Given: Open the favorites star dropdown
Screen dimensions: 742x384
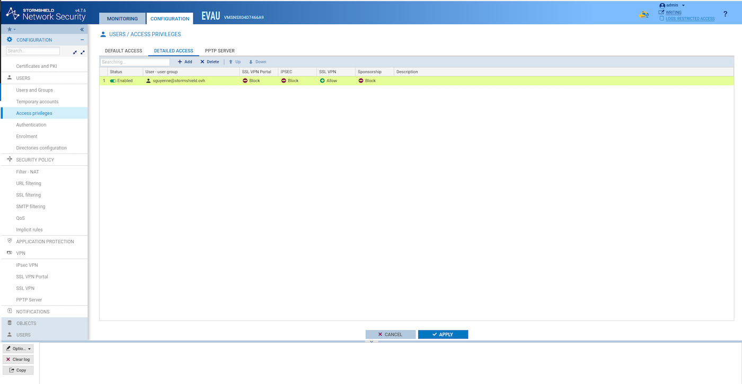Looking at the screenshot, I should (11, 30).
